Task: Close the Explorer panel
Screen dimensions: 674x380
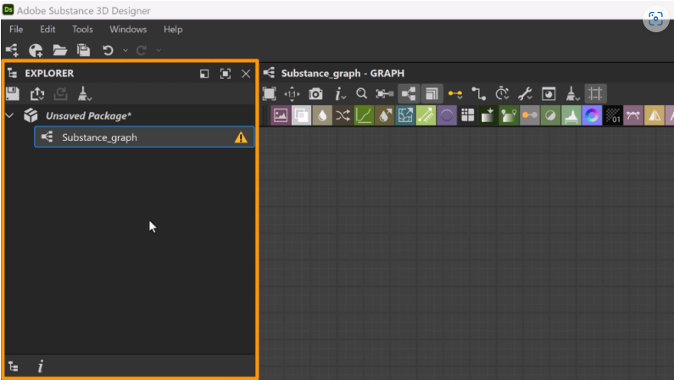Action: (x=246, y=74)
